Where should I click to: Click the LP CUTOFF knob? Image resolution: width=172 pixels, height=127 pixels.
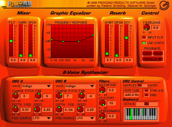point(102,103)
